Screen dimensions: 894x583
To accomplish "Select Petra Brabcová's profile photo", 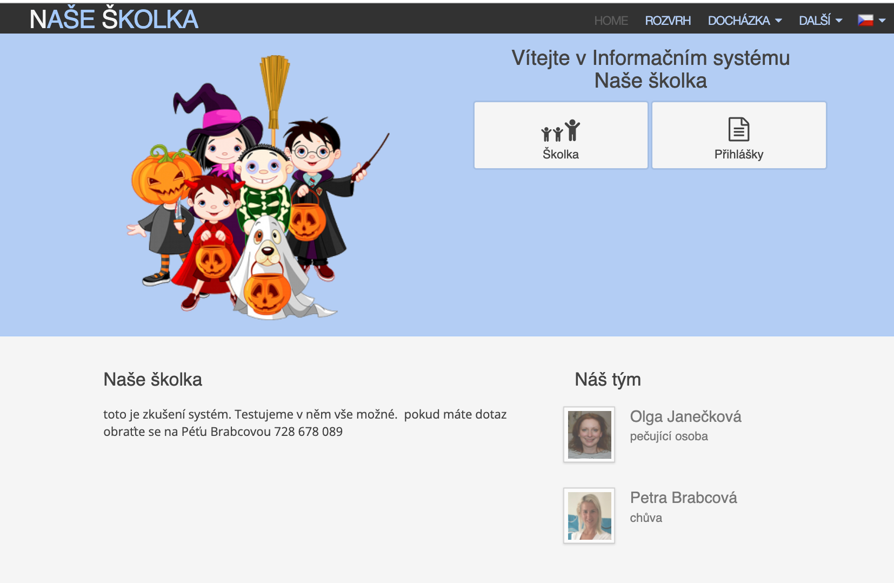I will click(589, 515).
